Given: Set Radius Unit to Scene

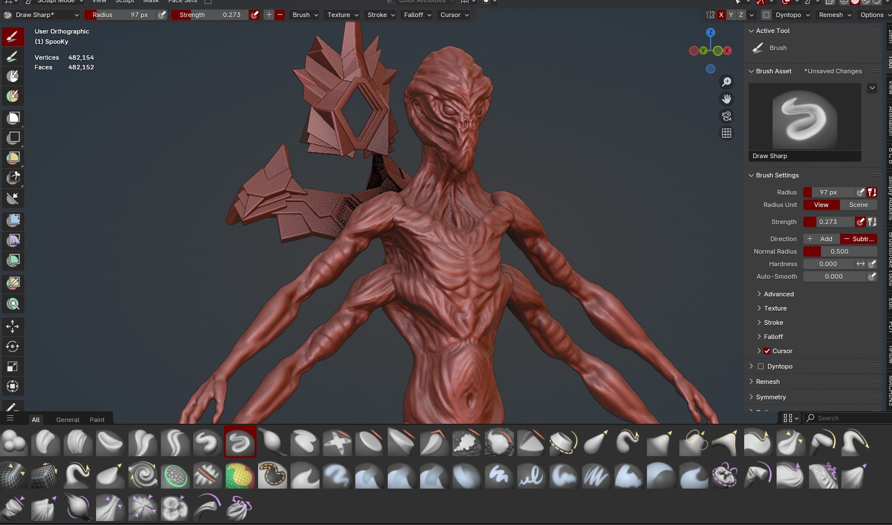Looking at the screenshot, I should coord(858,205).
